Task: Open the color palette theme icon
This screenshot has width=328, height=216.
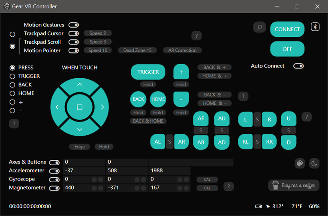Action: coord(300,163)
